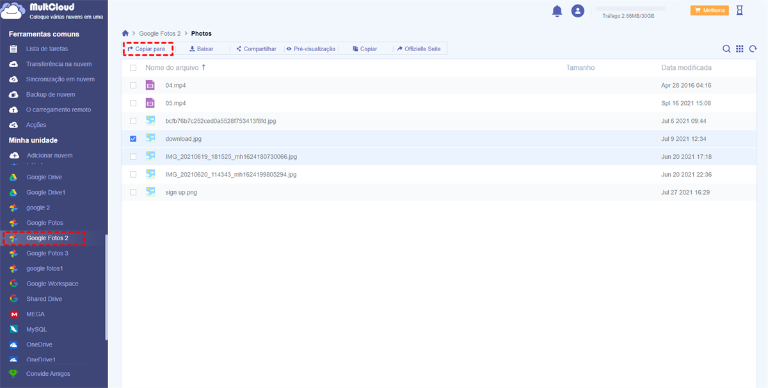The width and height of the screenshot is (768, 388).
Task: Open Transferência na nuvem tool
Action: [58, 64]
